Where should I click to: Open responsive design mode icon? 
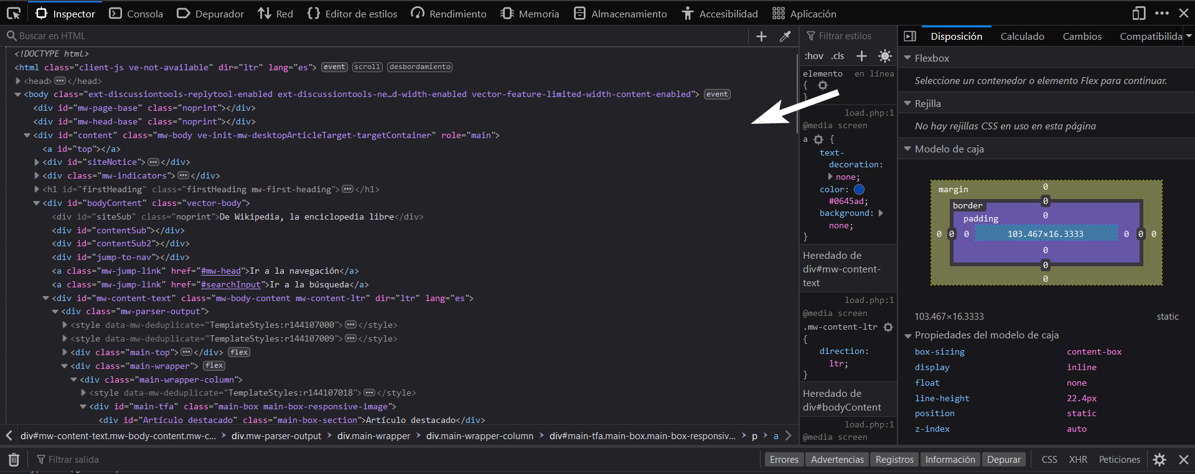[x=1138, y=13]
